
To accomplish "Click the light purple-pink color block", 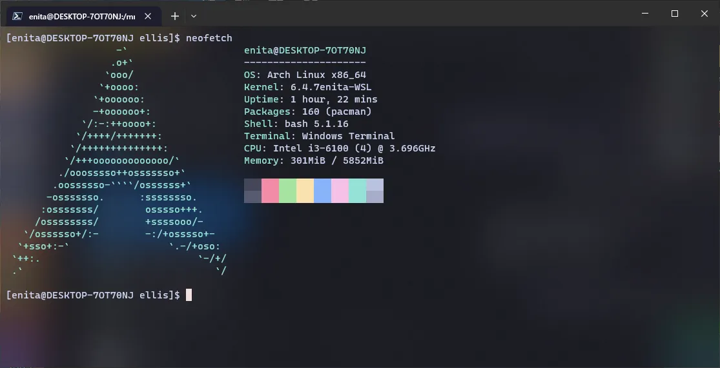I will pos(340,191).
